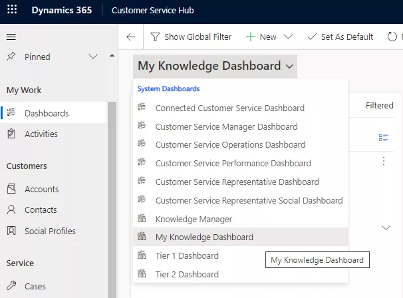Click the Activities clipboard icon

click(x=11, y=134)
